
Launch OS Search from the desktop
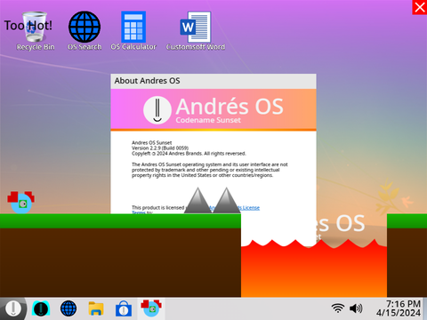[85, 30]
